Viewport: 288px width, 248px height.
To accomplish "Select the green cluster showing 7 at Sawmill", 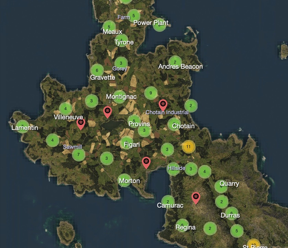I will coord(78,154).
